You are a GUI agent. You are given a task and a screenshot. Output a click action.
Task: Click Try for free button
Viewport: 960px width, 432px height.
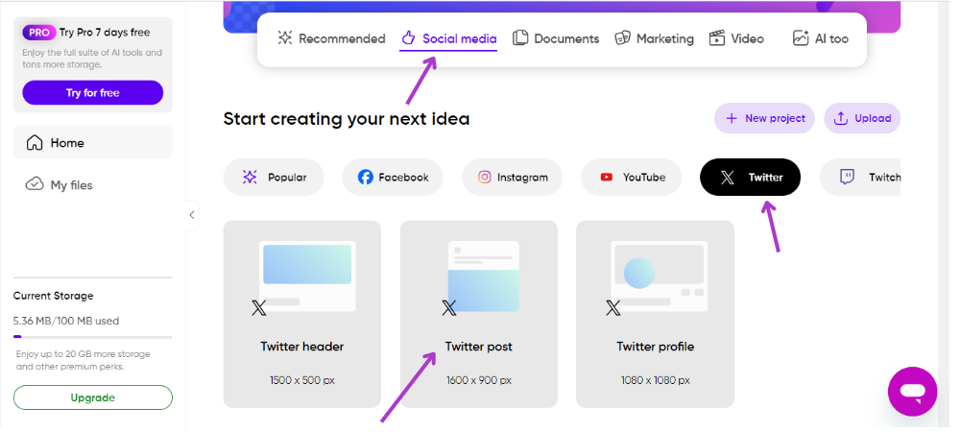point(93,93)
